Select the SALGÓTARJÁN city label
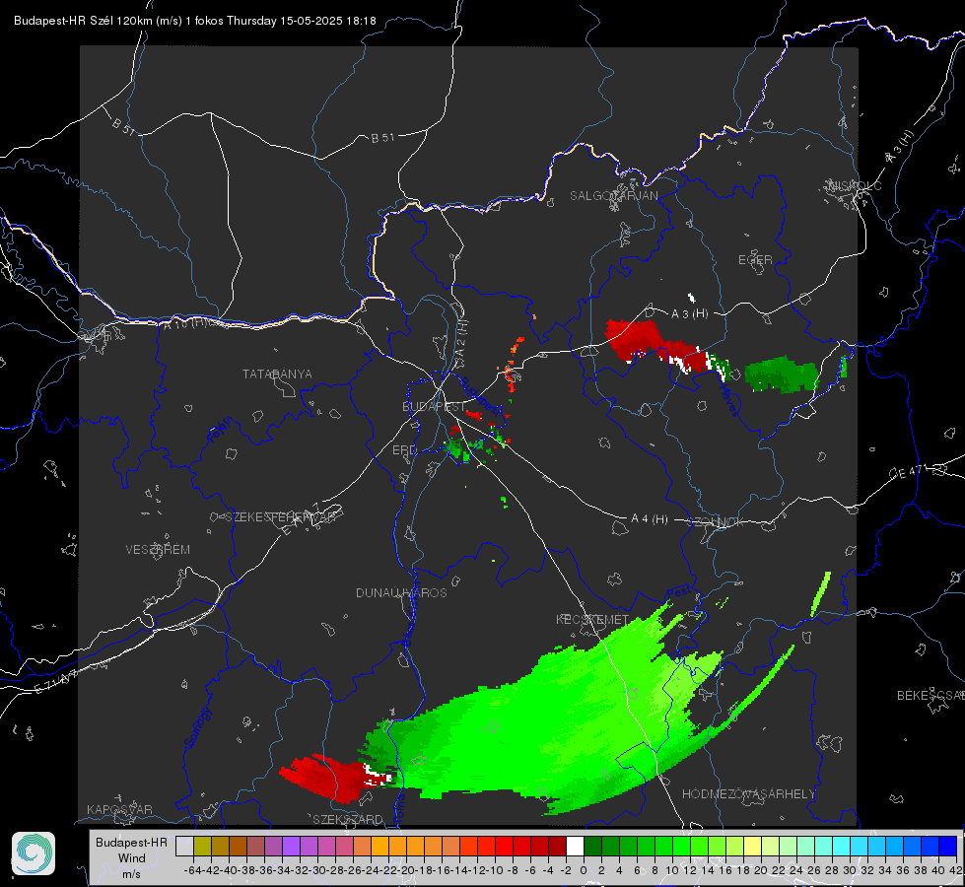This screenshot has width=965, height=887. (613, 196)
